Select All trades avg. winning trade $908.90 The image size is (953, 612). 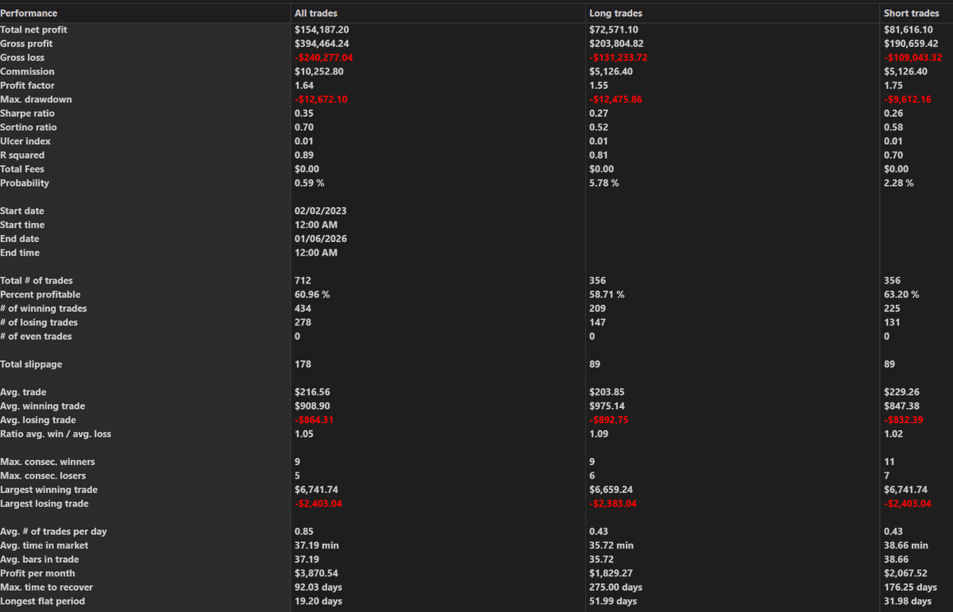point(312,406)
